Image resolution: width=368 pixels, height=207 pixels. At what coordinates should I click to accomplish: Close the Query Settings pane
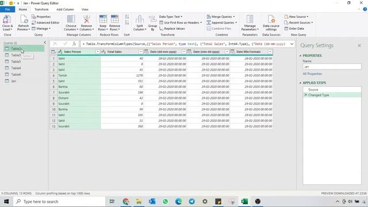click(359, 45)
